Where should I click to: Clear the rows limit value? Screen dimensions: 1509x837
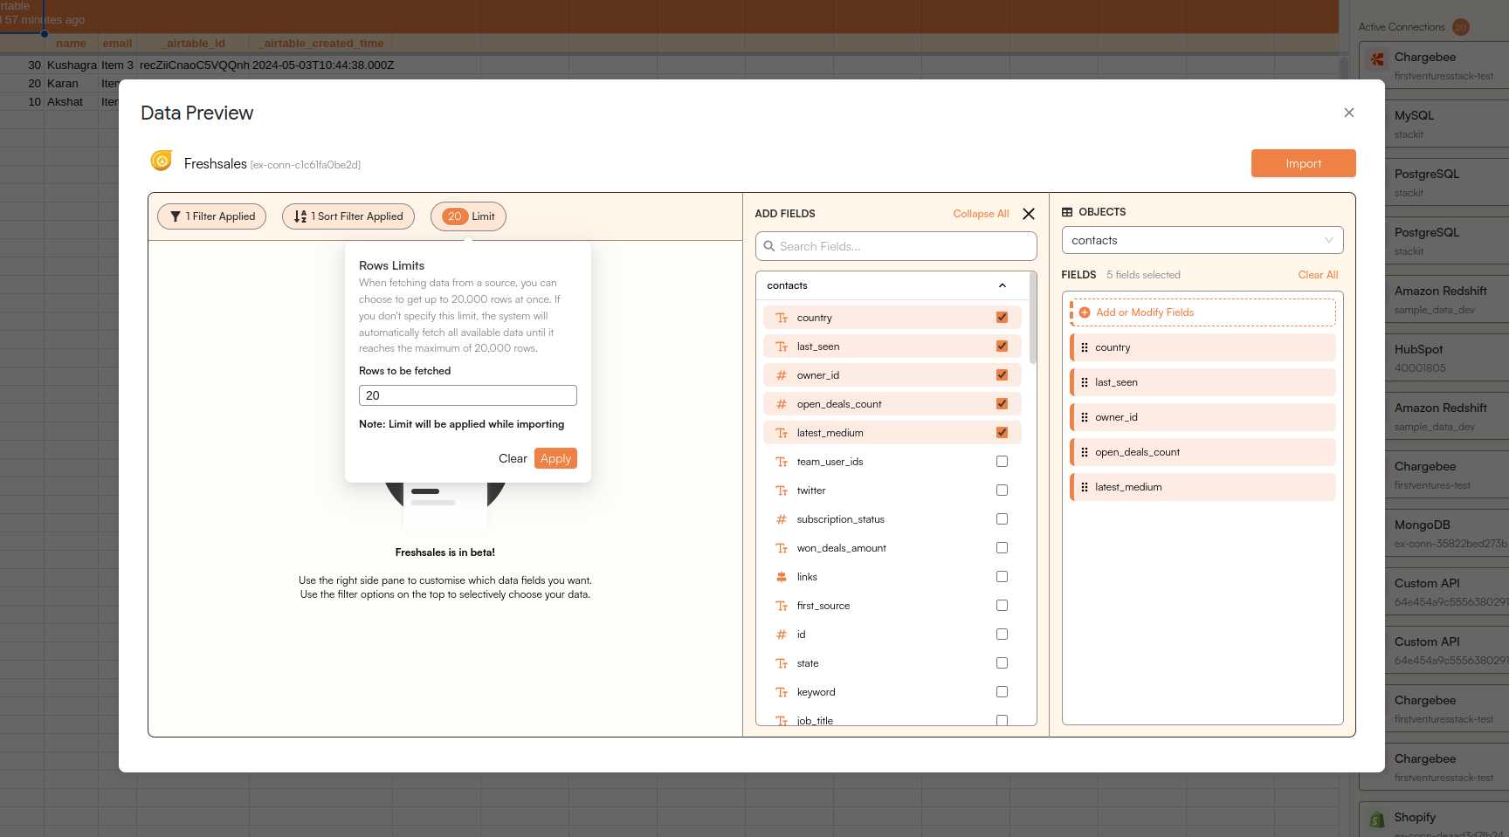click(513, 458)
